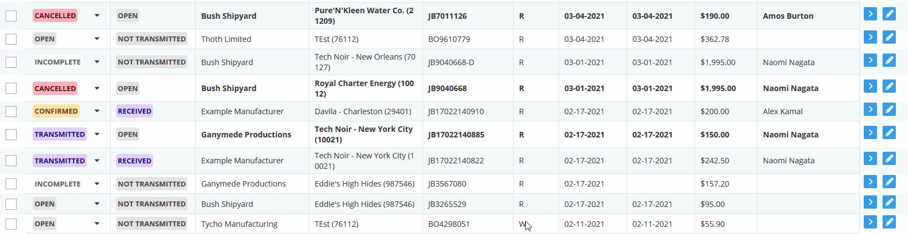Image resolution: width=908 pixels, height=234 pixels.
Task: Open details arrow for order JB9040668
Action: tap(870, 86)
